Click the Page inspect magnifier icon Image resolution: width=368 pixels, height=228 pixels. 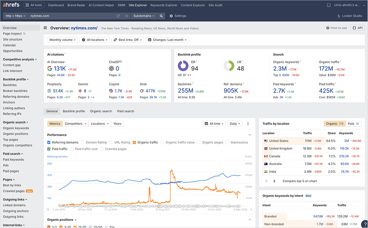point(24,33)
